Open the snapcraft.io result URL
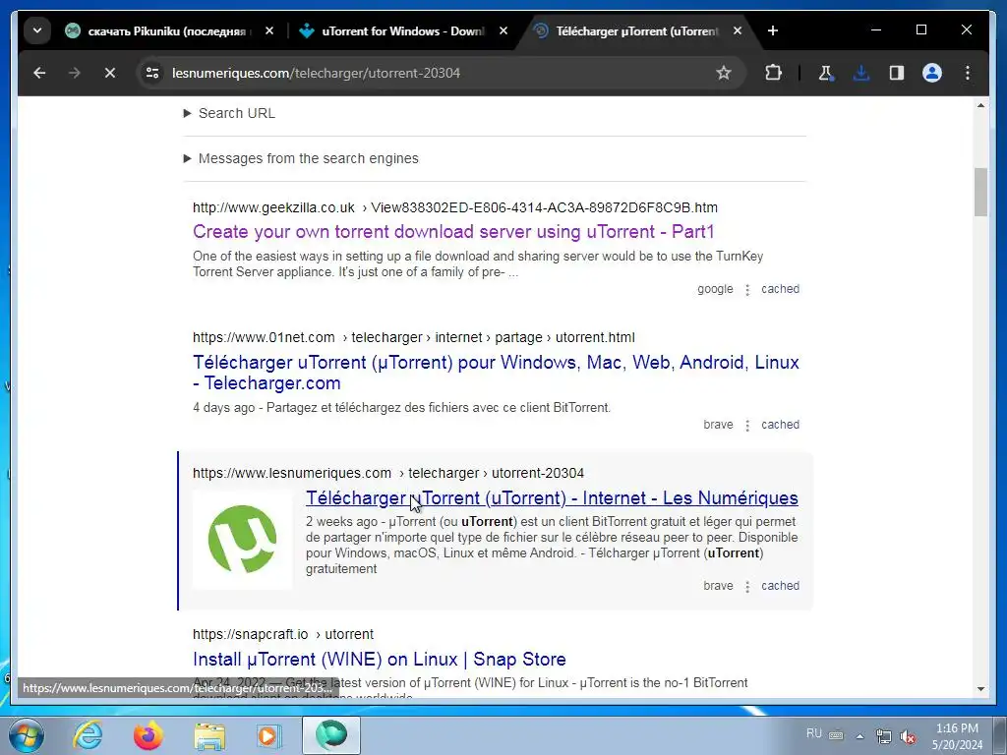The image size is (1007, 755). tap(283, 634)
